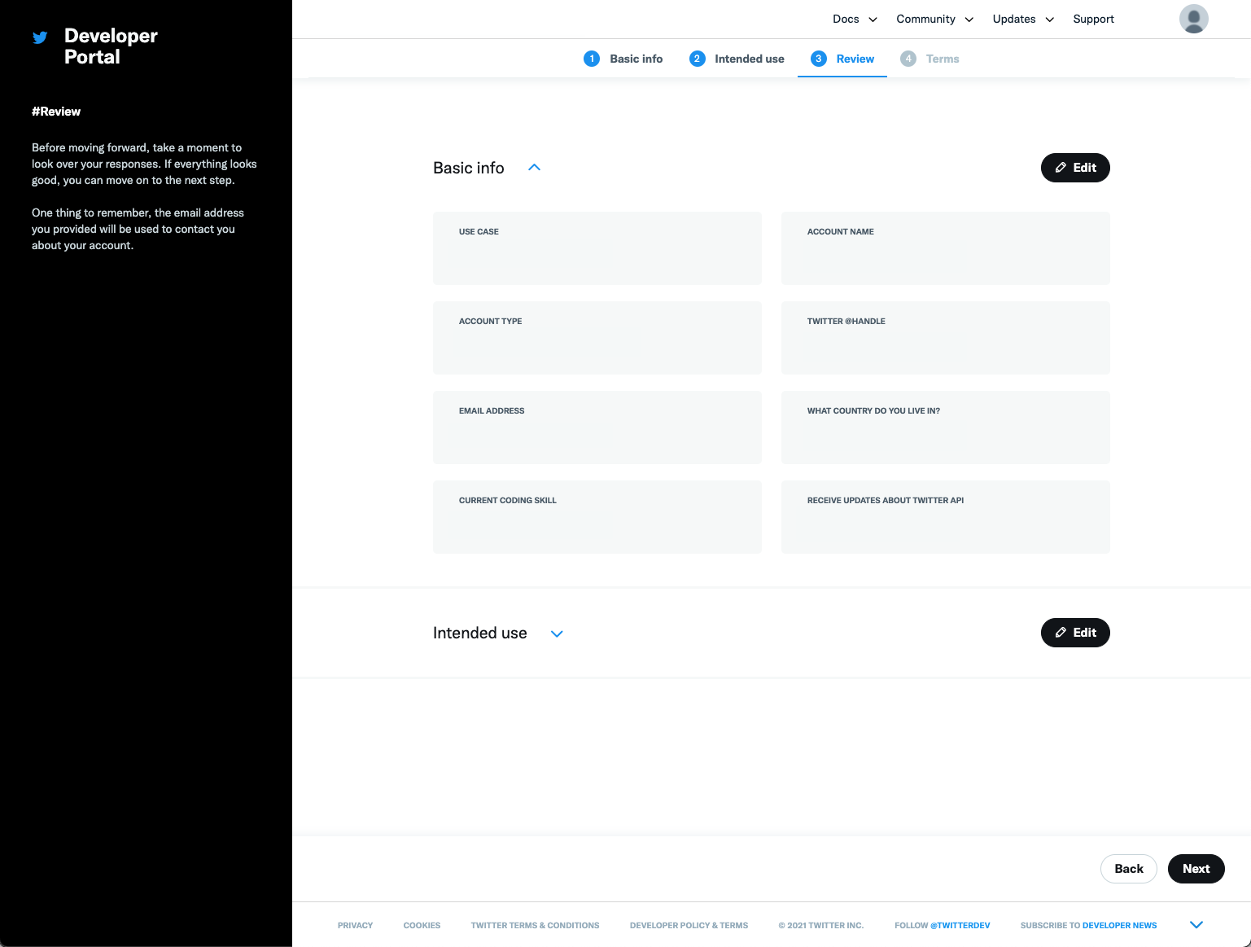Click step 3 number circle for Review
This screenshot has width=1251, height=947.
(819, 59)
